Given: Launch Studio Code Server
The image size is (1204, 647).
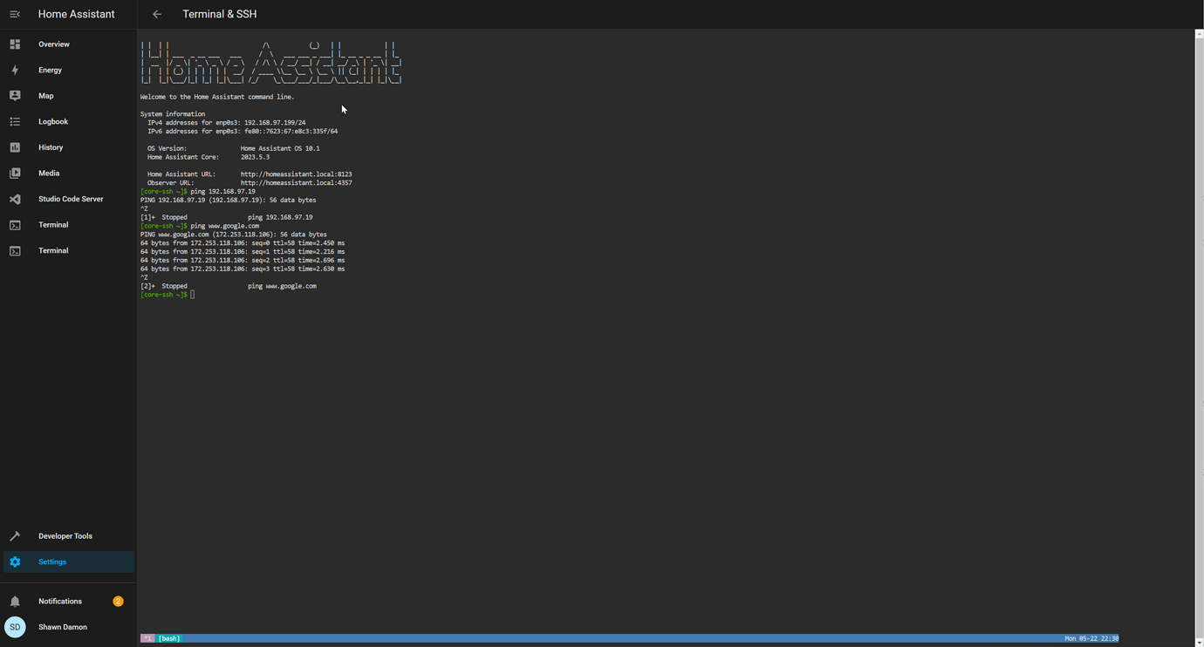Looking at the screenshot, I should tap(71, 199).
